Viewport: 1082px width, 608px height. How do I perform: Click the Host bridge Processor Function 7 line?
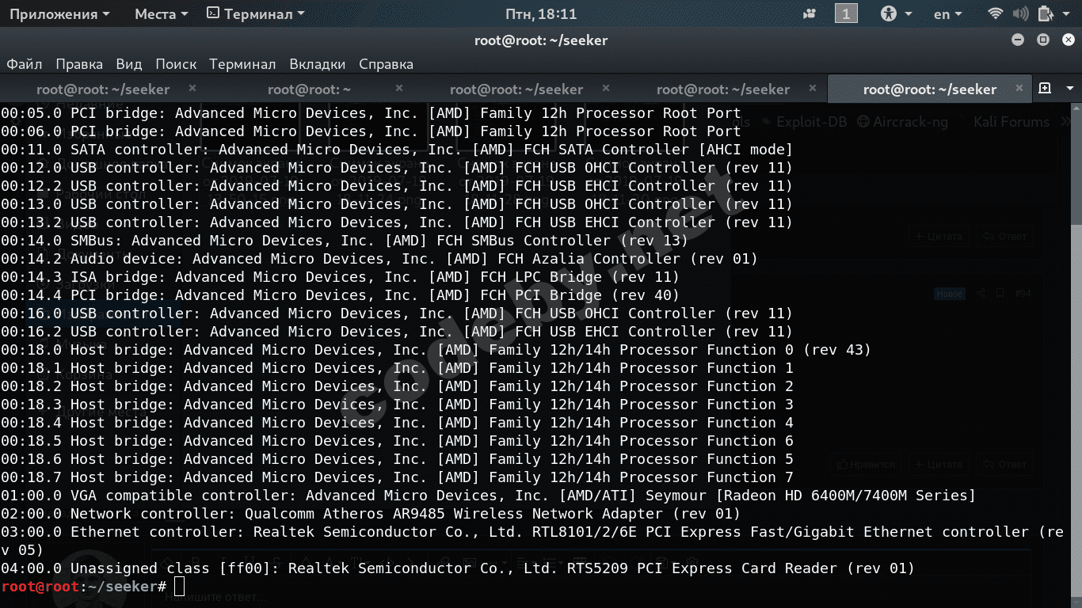pyautogui.click(x=397, y=477)
